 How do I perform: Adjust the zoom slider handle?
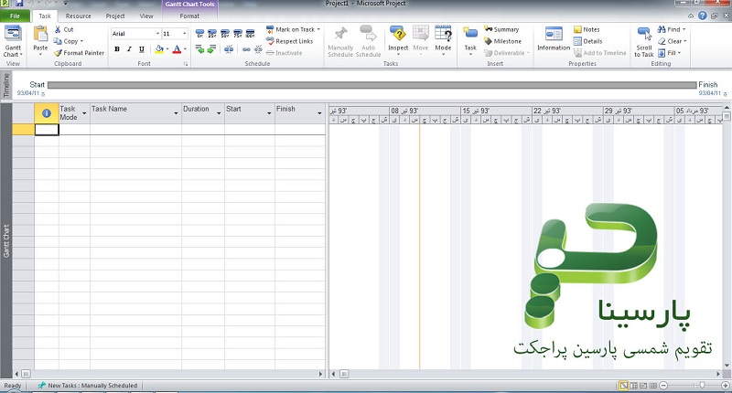coord(702,386)
